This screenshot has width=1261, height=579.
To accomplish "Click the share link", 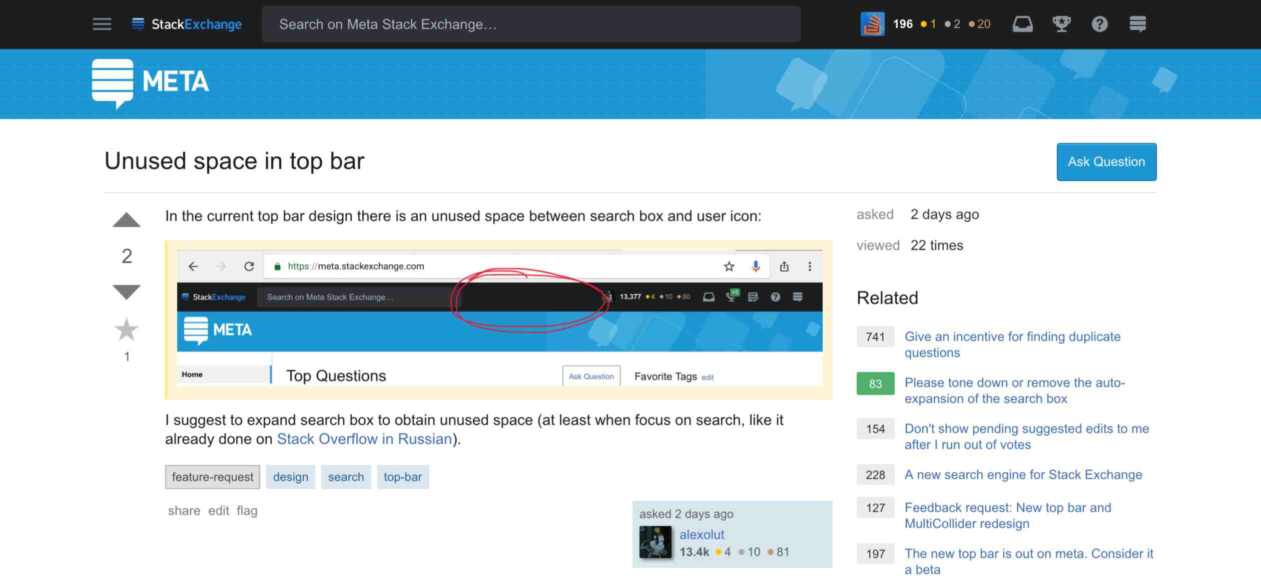I will 184,510.
